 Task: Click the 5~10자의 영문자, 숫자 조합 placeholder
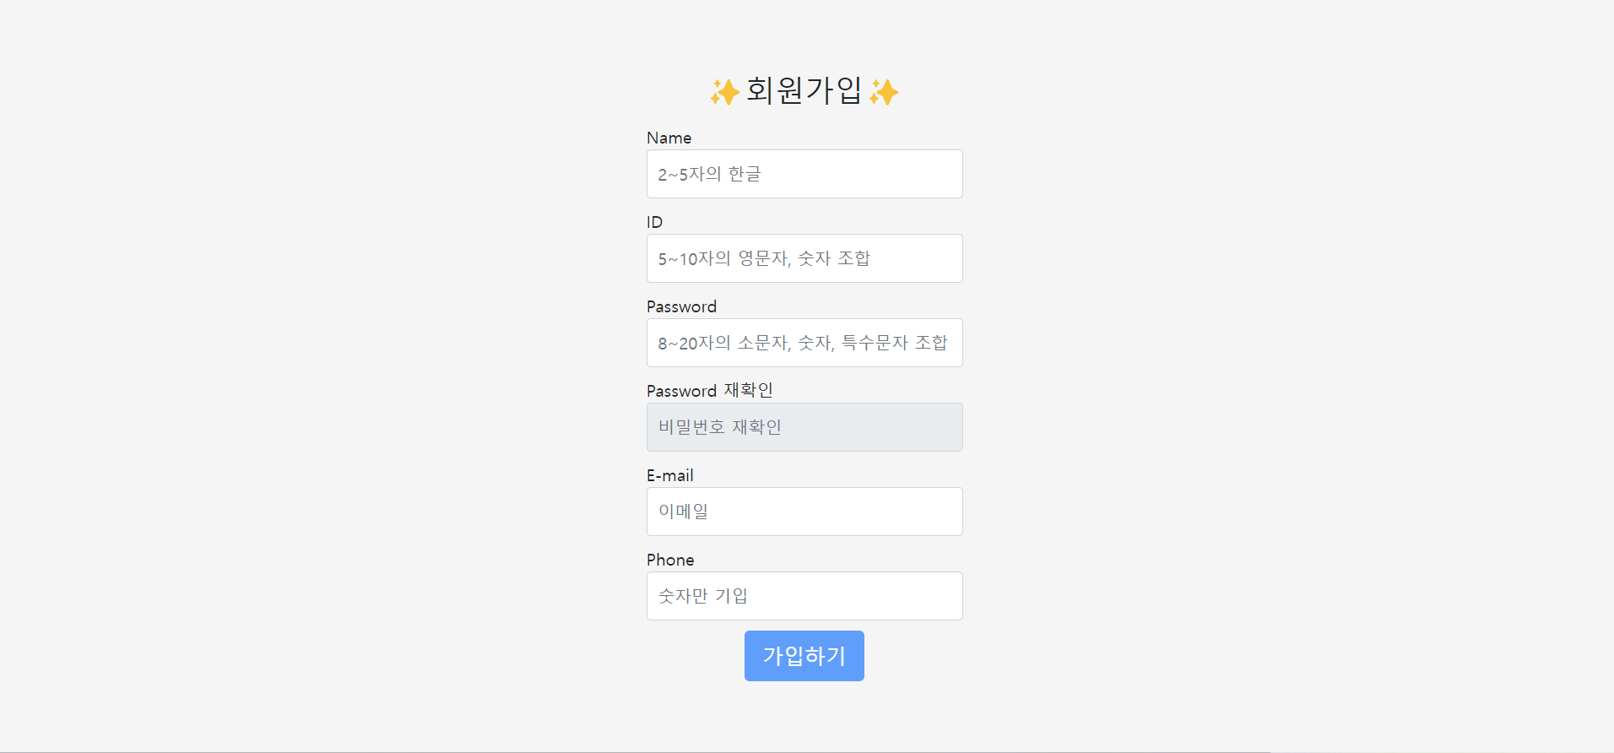pyautogui.click(x=764, y=258)
